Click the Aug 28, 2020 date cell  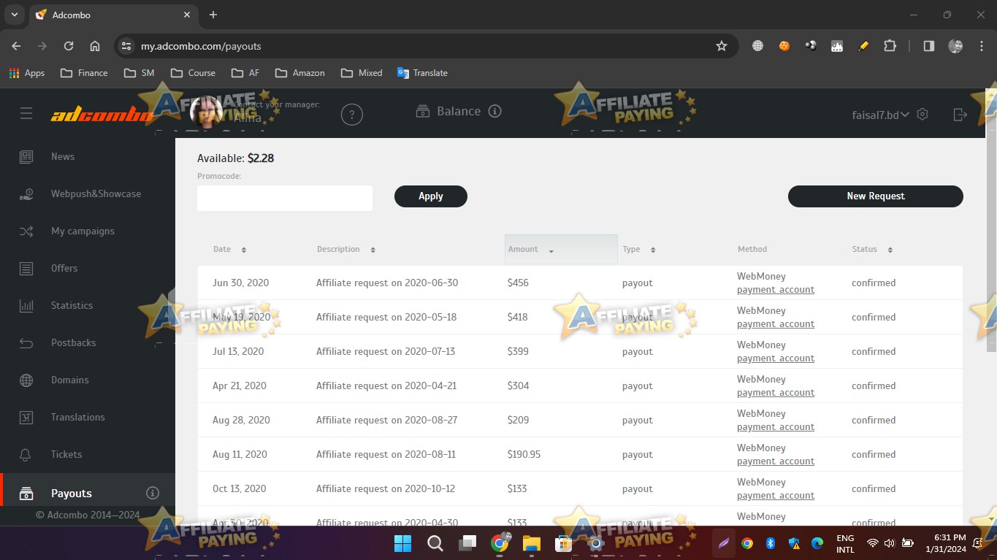241,420
